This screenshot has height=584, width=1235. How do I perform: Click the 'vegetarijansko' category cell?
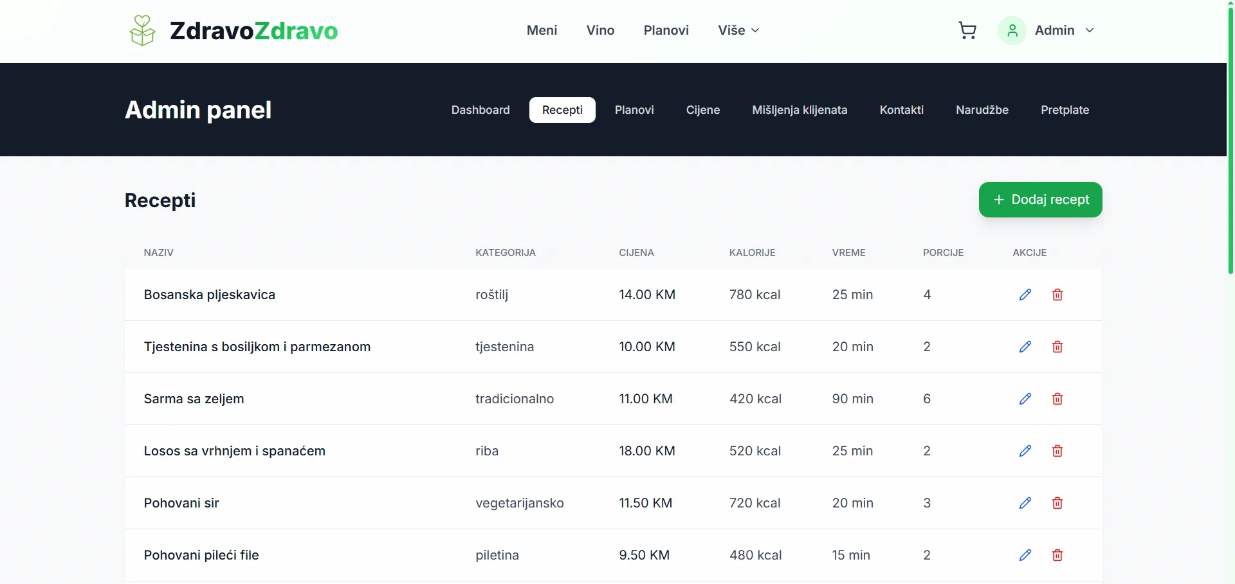pos(520,503)
